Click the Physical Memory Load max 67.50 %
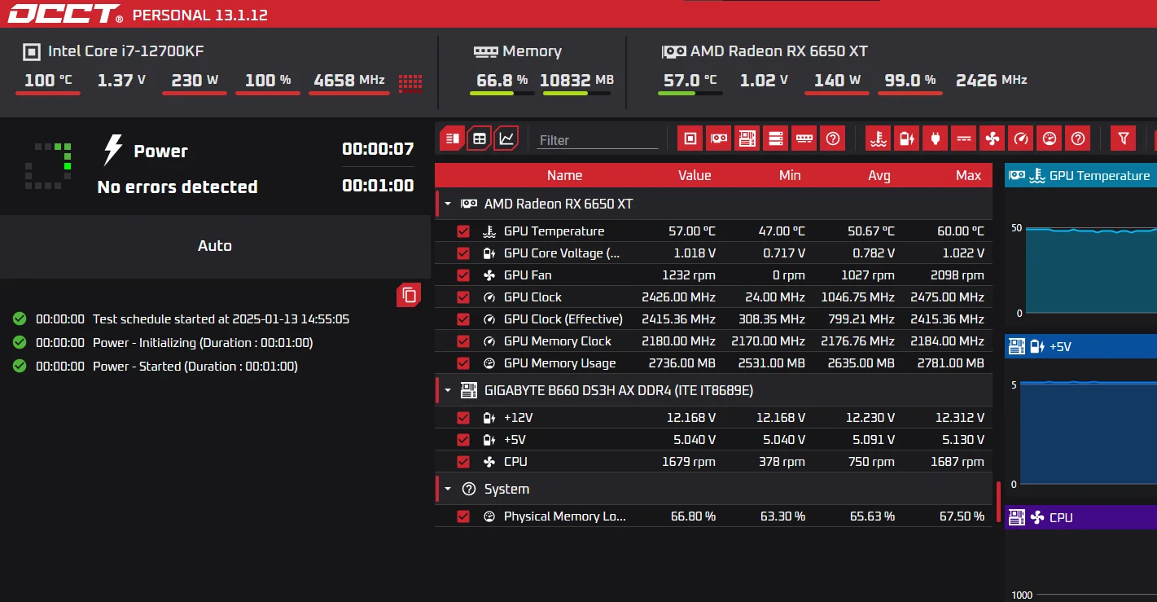Image resolution: width=1157 pixels, height=602 pixels. 962,516
